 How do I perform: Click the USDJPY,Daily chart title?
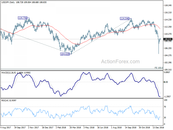coord(8,2)
